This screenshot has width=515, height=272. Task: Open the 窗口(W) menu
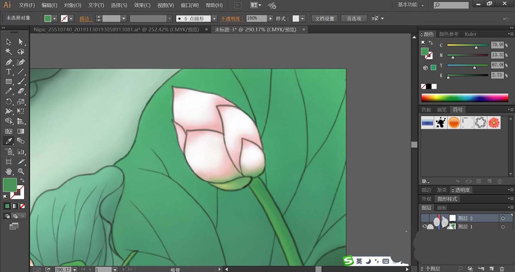tap(189, 5)
